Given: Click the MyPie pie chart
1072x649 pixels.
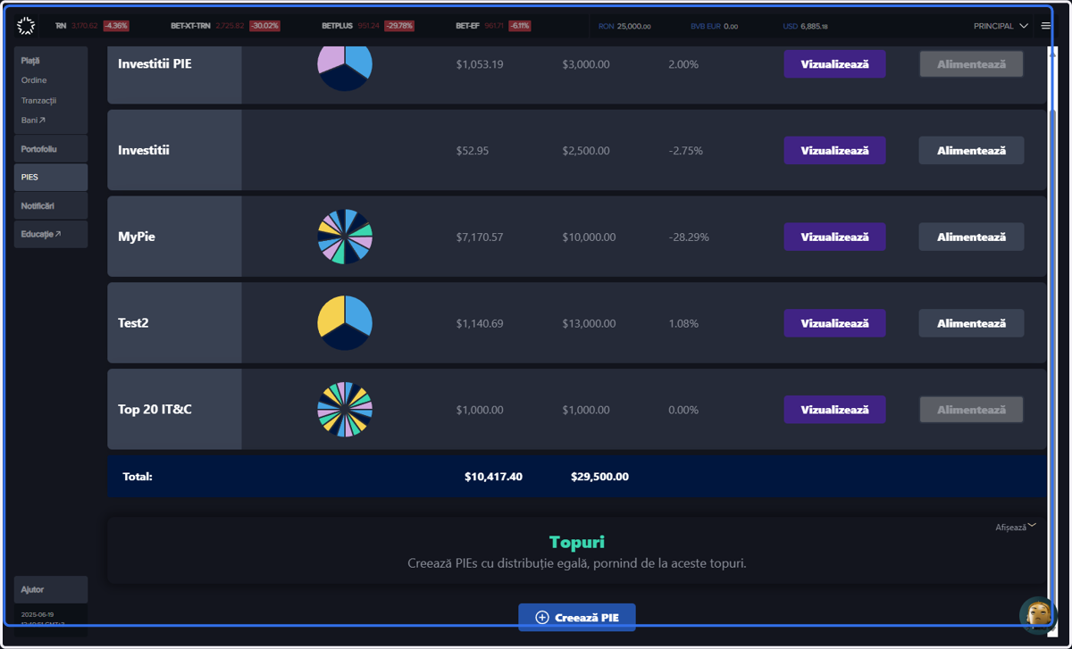Looking at the screenshot, I should [x=345, y=237].
